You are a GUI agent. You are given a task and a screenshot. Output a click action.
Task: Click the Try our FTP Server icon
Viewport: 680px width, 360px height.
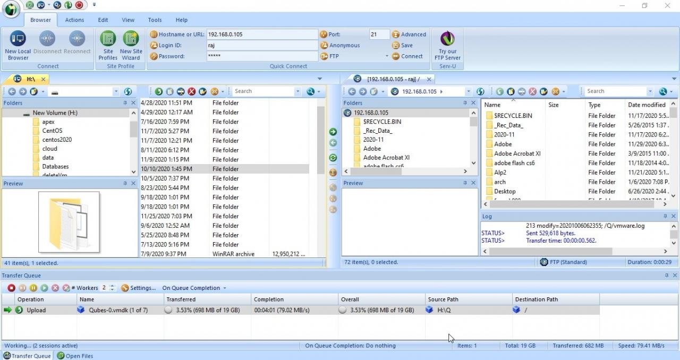point(447,44)
